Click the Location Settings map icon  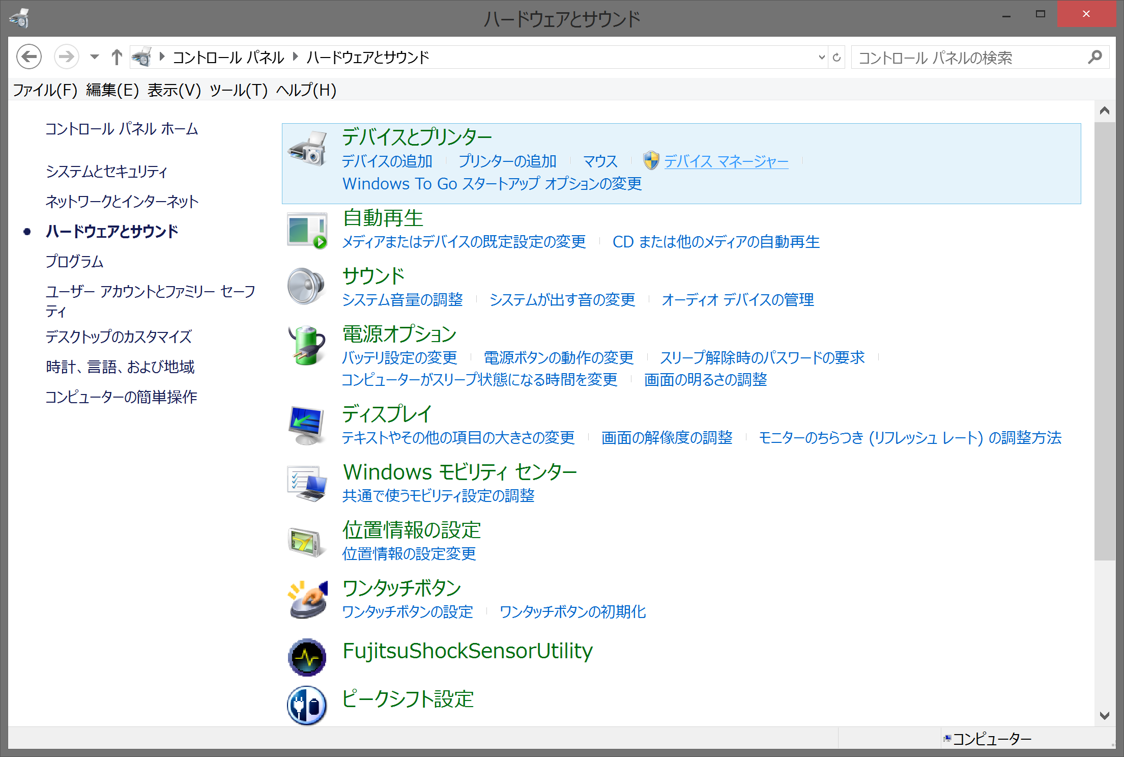[306, 542]
